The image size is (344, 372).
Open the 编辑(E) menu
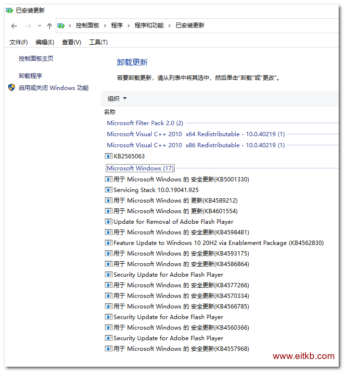click(x=45, y=42)
